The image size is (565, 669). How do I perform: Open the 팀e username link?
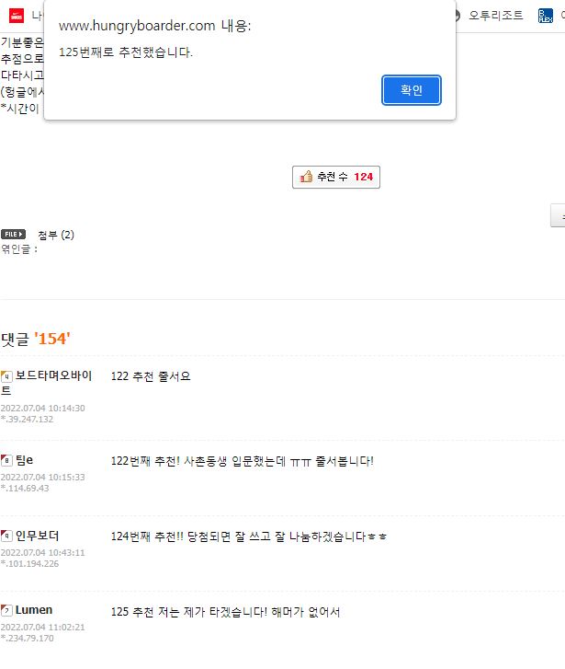[25, 460]
